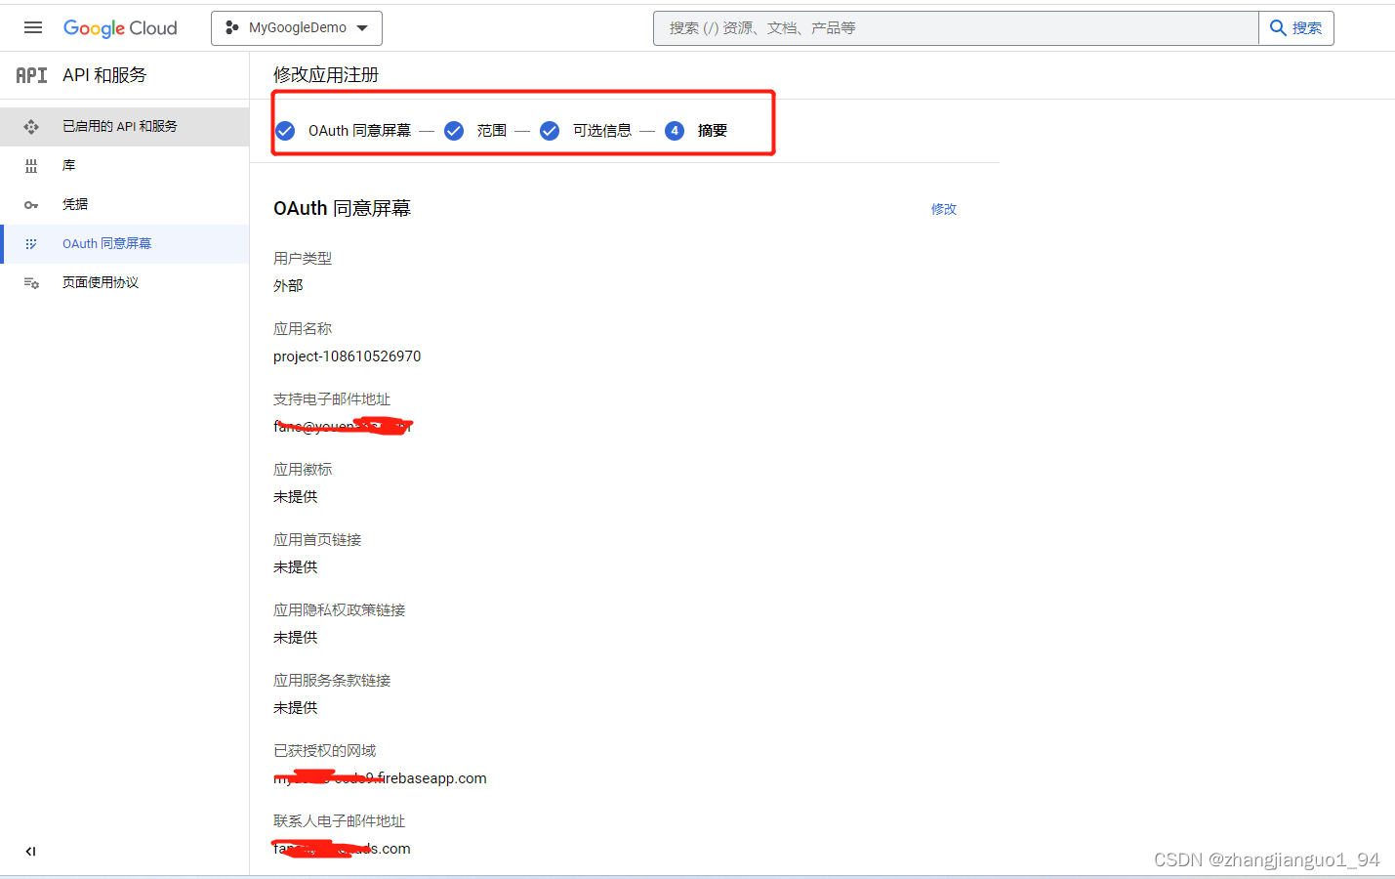Click step indicator circle numbered 4
Screen dimensions: 1395x879
[675, 130]
